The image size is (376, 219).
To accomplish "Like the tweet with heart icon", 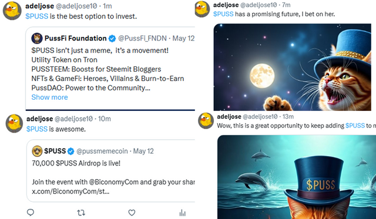I will coord(132,213).
